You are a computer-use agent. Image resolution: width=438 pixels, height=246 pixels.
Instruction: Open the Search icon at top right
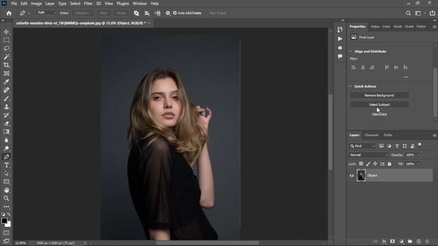[x=408, y=13]
